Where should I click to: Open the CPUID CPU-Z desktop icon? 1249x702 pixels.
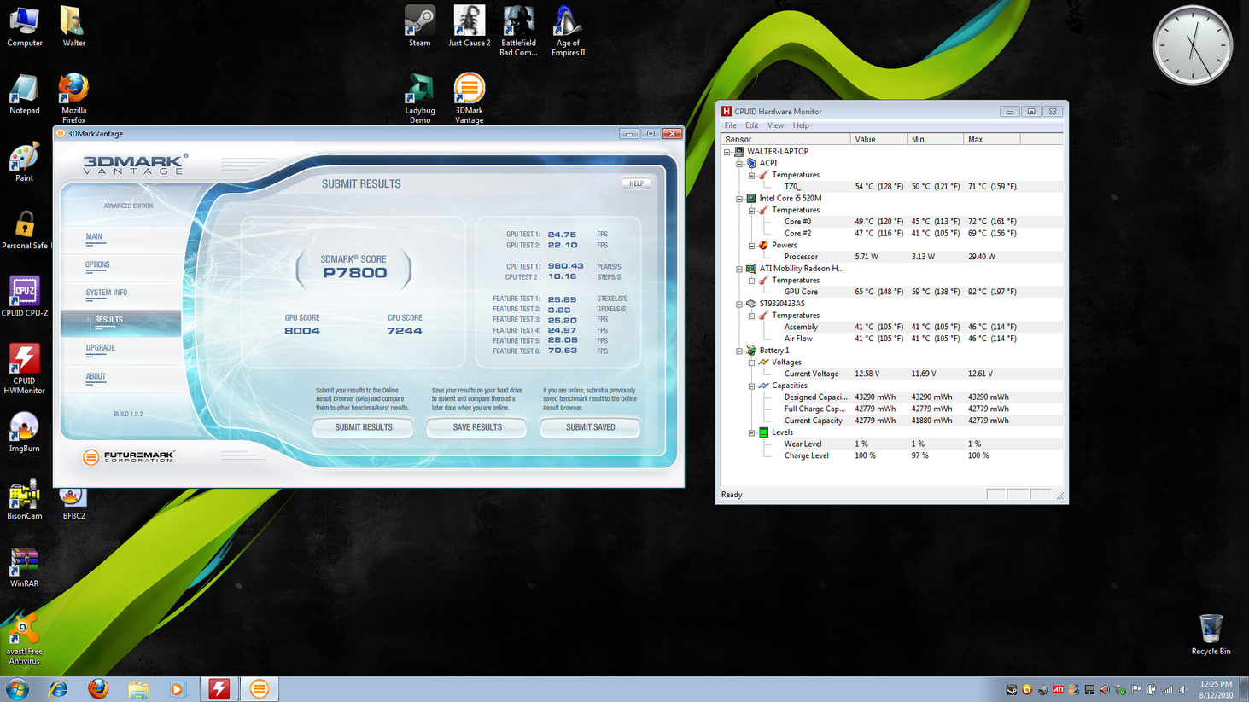coord(24,294)
